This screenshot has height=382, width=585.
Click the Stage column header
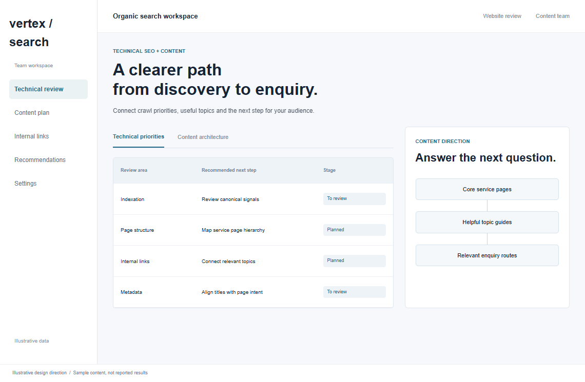[329, 170]
